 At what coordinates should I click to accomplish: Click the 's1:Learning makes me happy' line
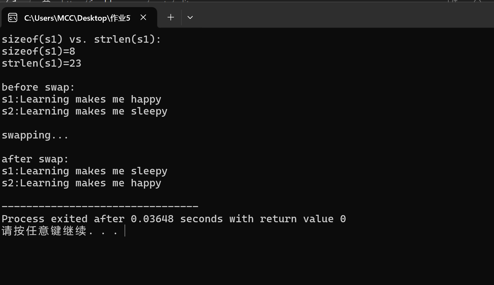tap(81, 99)
